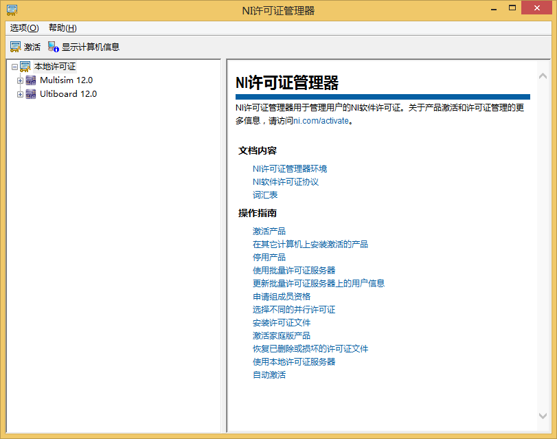Open the 自动激活 link

click(x=269, y=375)
